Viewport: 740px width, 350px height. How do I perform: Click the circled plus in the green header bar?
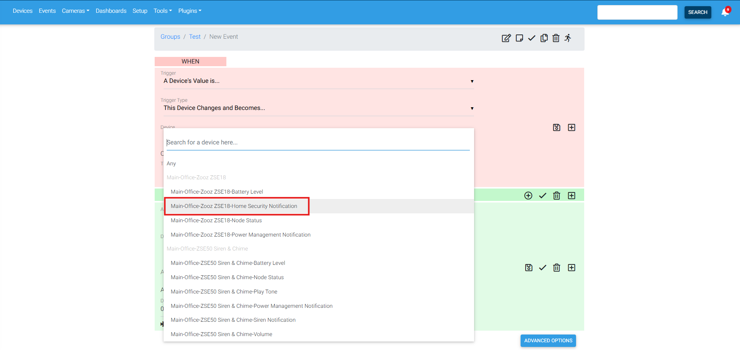[528, 196]
